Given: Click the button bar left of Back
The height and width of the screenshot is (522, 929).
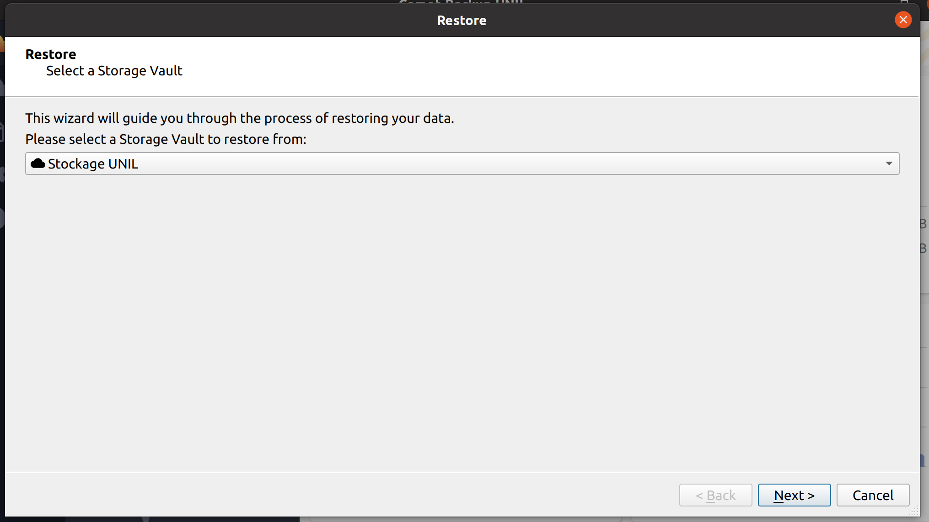Looking at the screenshot, I should coord(320,495).
